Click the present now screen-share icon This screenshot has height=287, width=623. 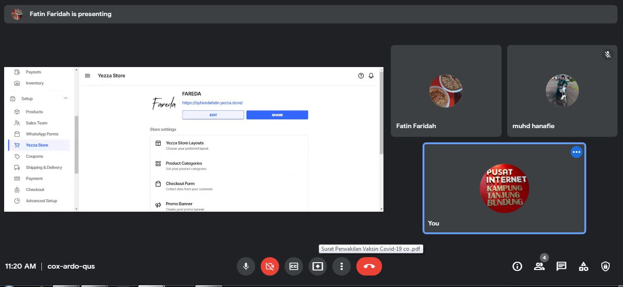click(x=318, y=266)
